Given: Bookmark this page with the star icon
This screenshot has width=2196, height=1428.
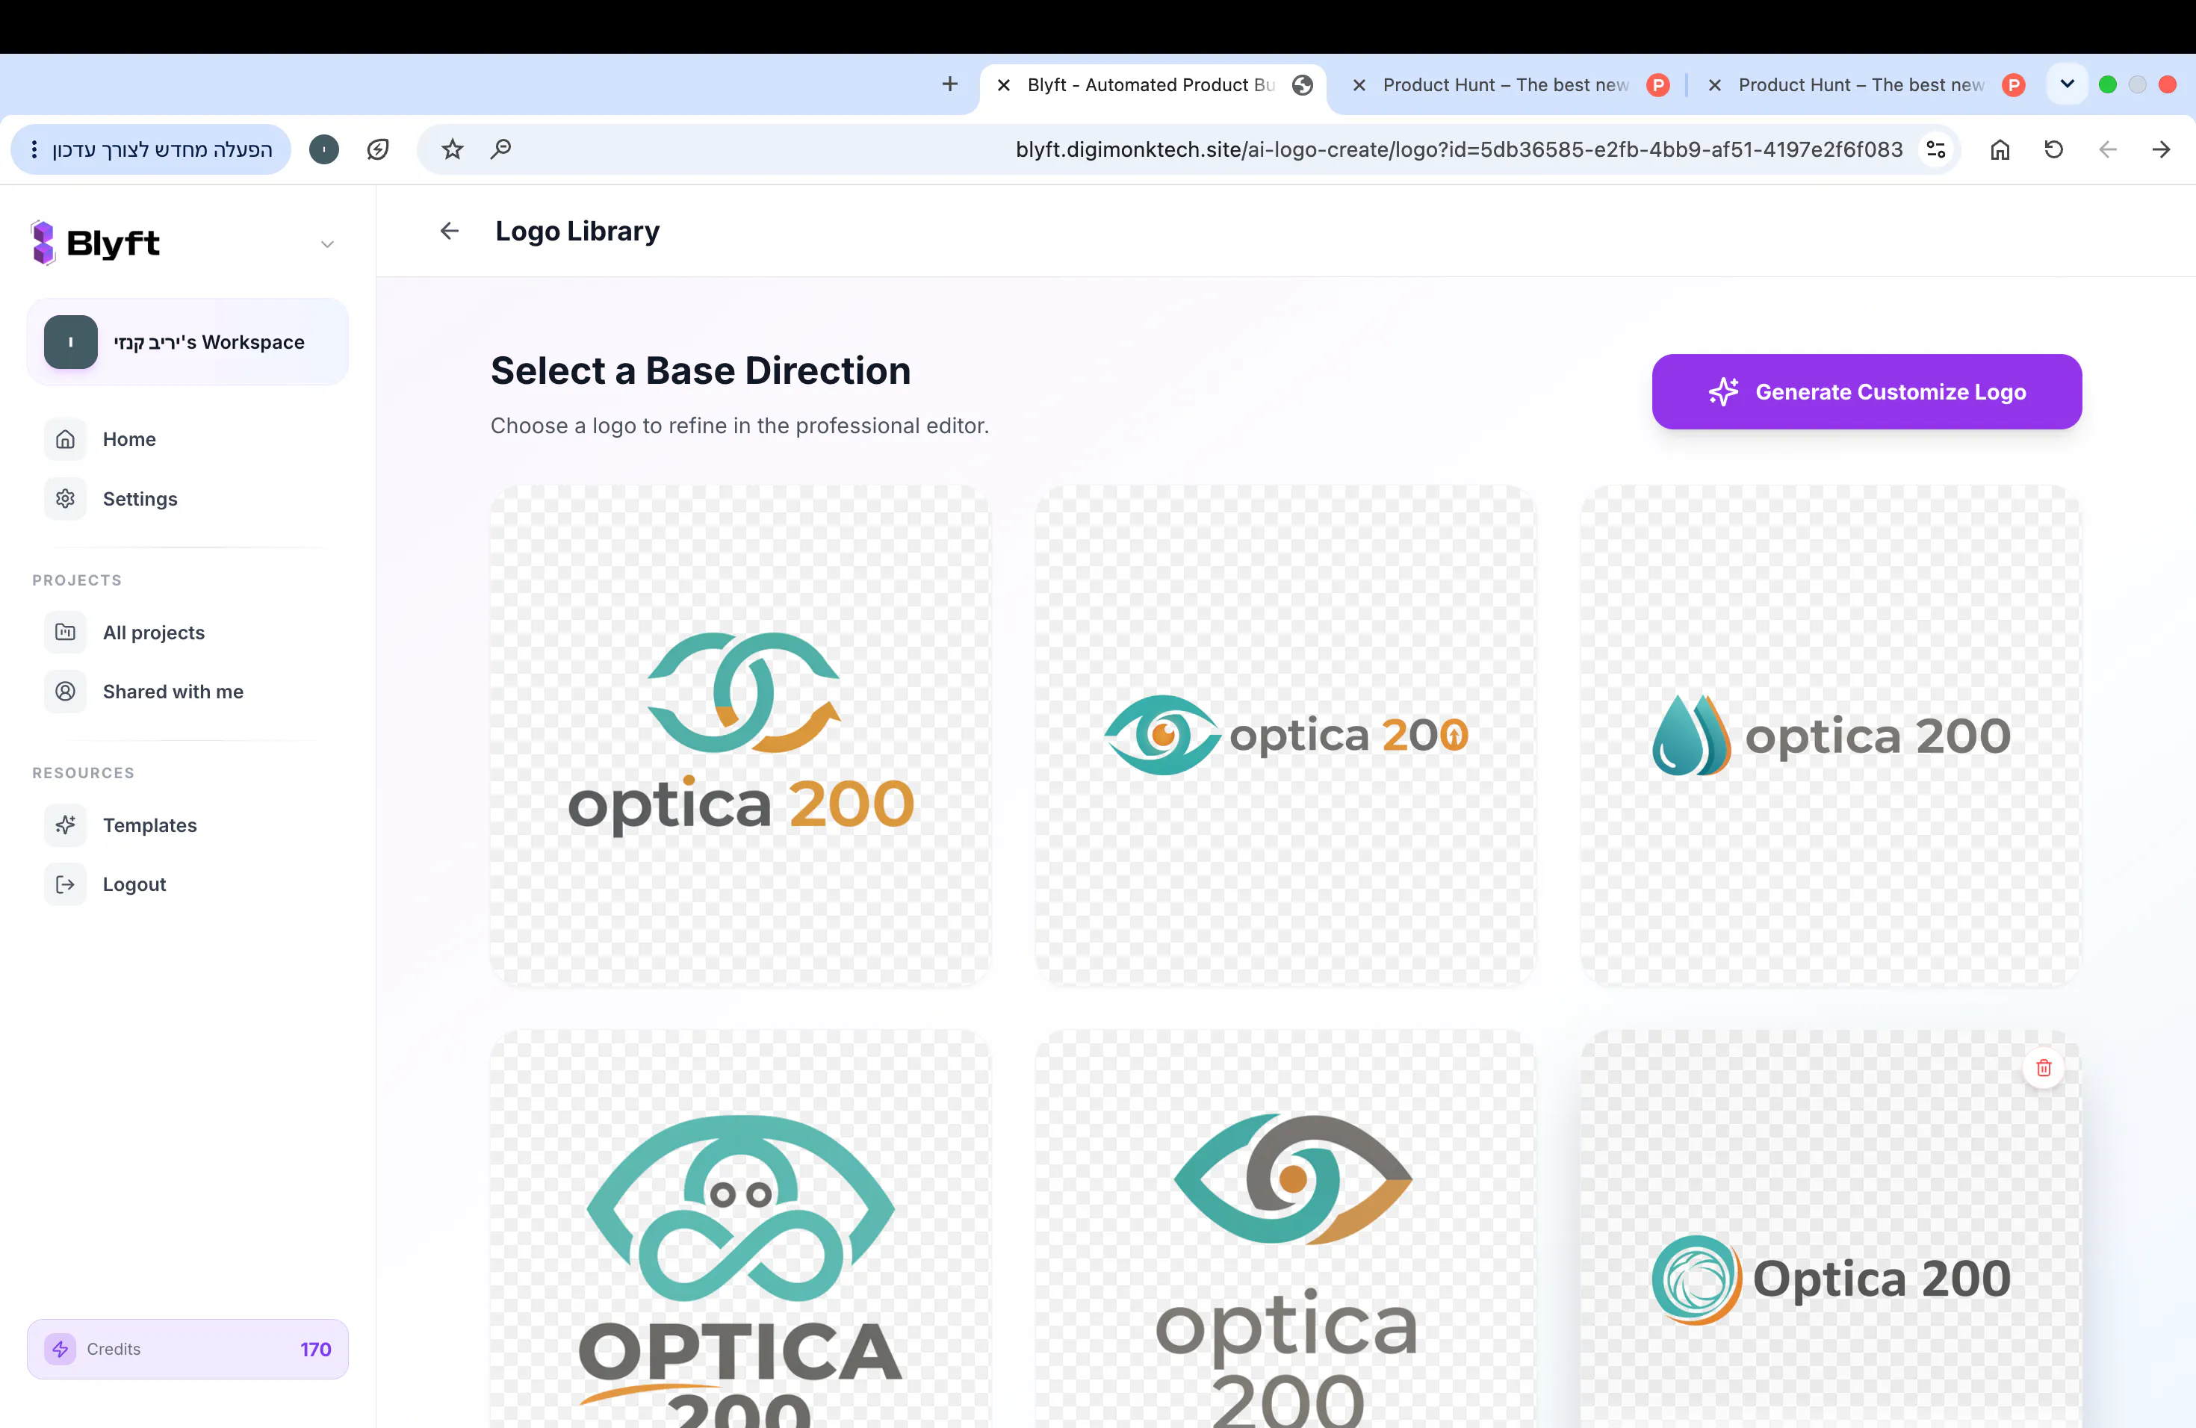Looking at the screenshot, I should 452,149.
